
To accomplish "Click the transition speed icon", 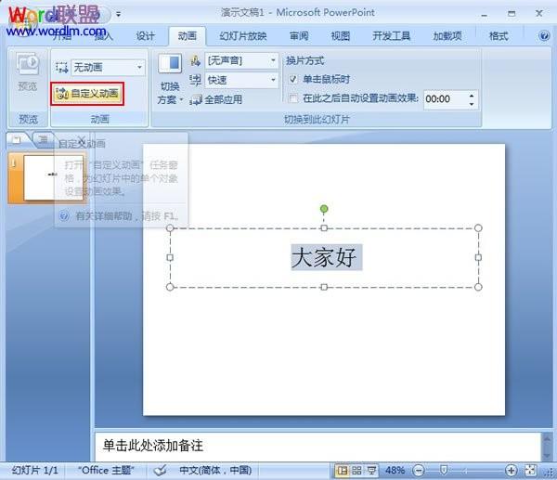I will coord(195,80).
